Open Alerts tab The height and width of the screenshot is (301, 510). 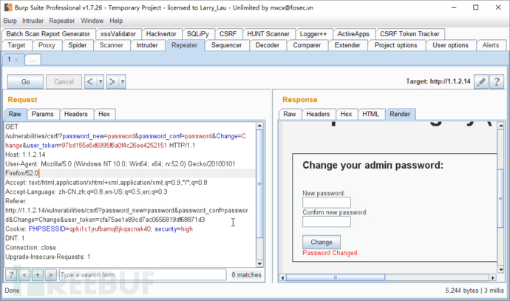491,45
